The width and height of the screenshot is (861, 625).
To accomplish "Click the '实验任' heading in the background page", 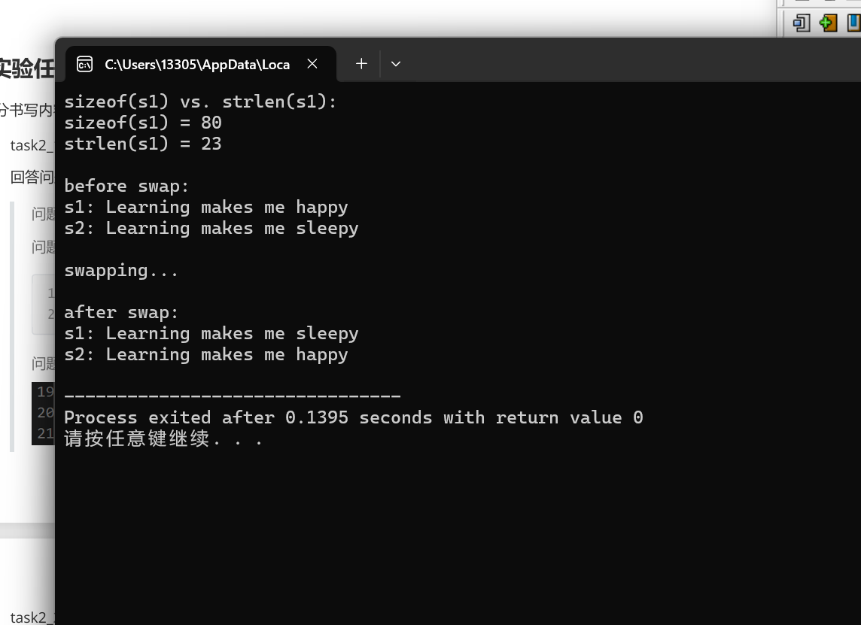I will 27,68.
